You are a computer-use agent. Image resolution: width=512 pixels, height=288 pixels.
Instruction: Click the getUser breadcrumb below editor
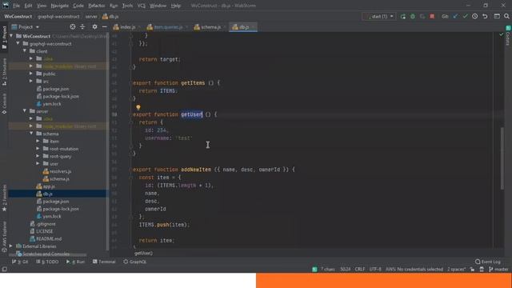(143, 253)
